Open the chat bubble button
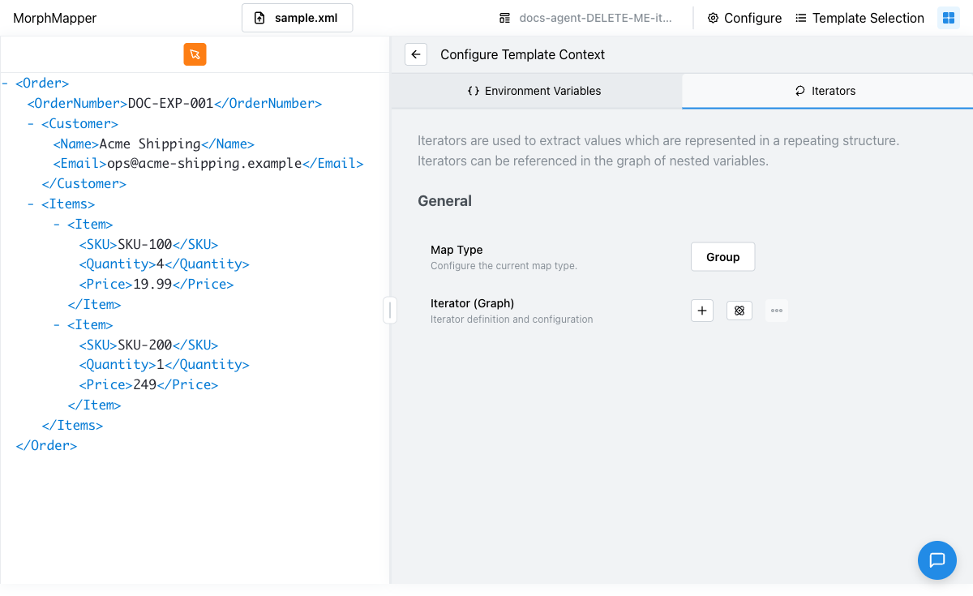This screenshot has height=596, width=973. pos(937,560)
